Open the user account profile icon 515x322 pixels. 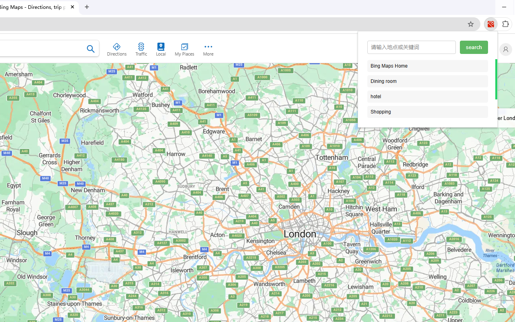coord(505,50)
